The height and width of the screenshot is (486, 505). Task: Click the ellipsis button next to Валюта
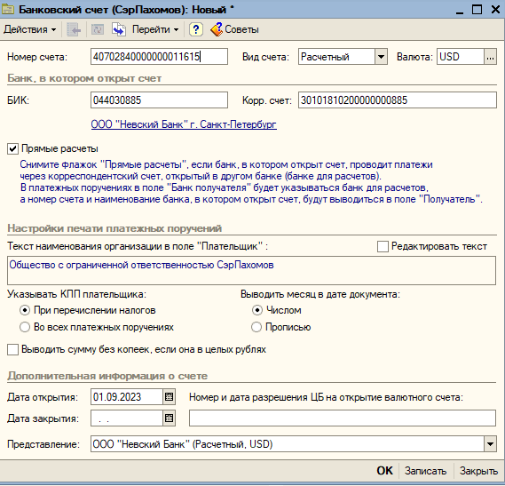pyautogui.click(x=490, y=57)
